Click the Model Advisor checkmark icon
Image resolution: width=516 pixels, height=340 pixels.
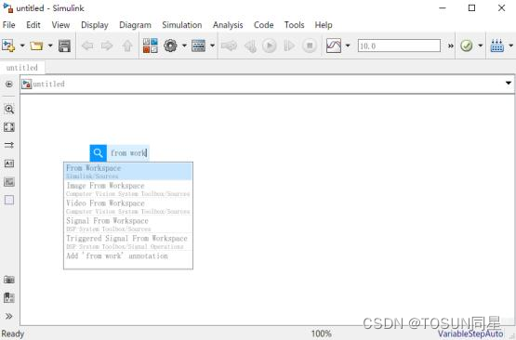pyautogui.click(x=467, y=46)
